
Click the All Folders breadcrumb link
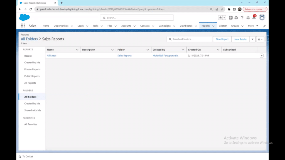(x=29, y=39)
